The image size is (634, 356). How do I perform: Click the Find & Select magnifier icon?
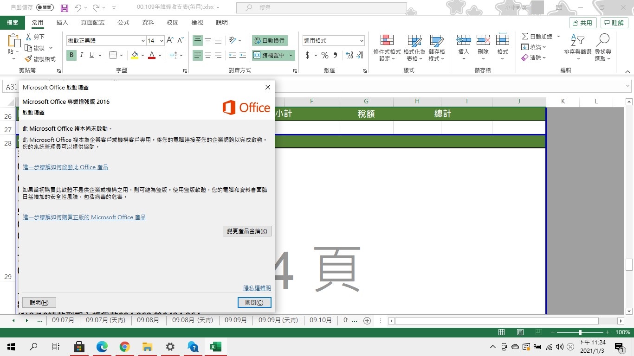[x=603, y=40]
